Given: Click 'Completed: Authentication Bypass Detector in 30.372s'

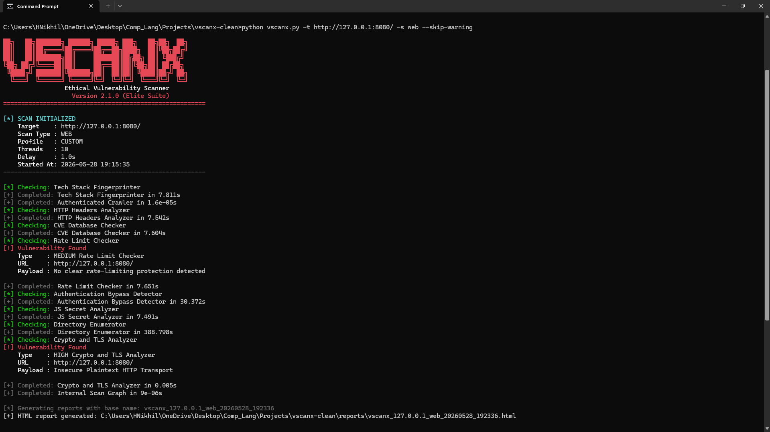Looking at the screenshot, I should (104, 302).
